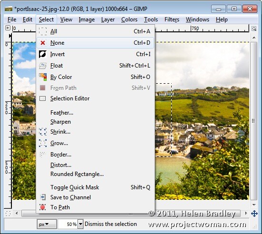
Task: Open the Colors menu
Action: click(x=129, y=19)
